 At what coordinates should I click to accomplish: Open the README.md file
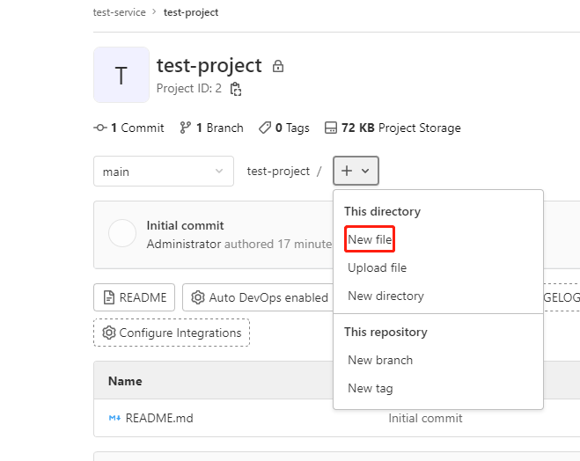pos(159,418)
